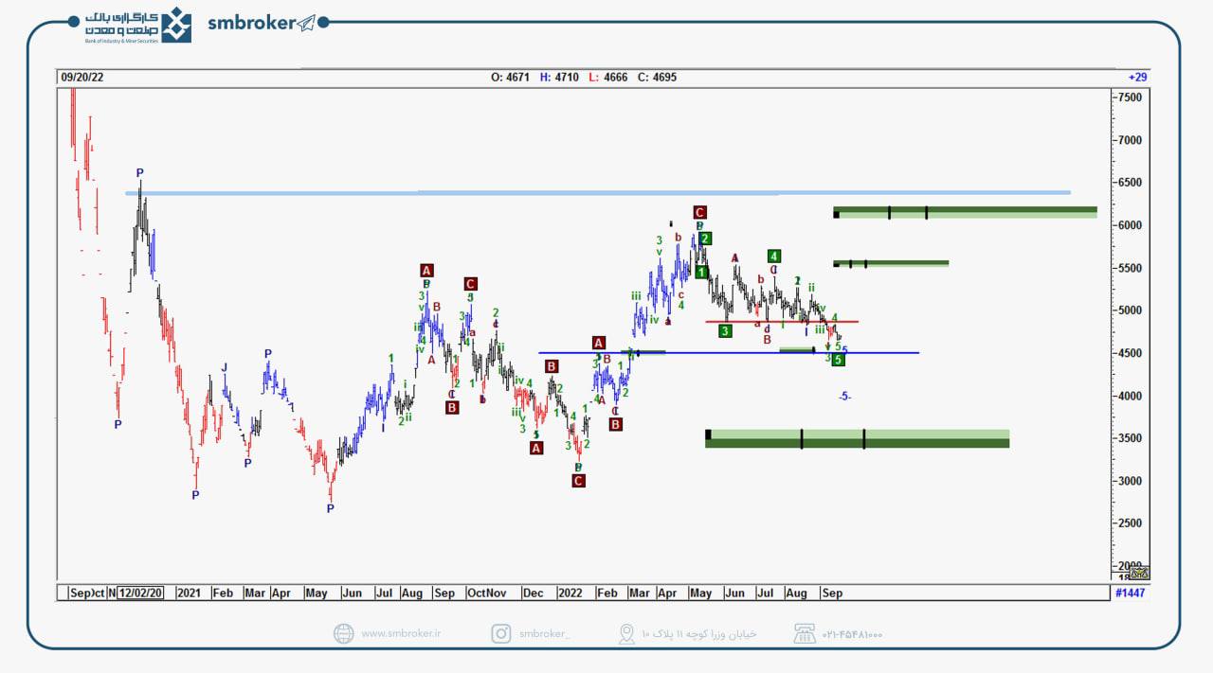
Task: Click the red wave C box at May peak
Action: pos(699,212)
